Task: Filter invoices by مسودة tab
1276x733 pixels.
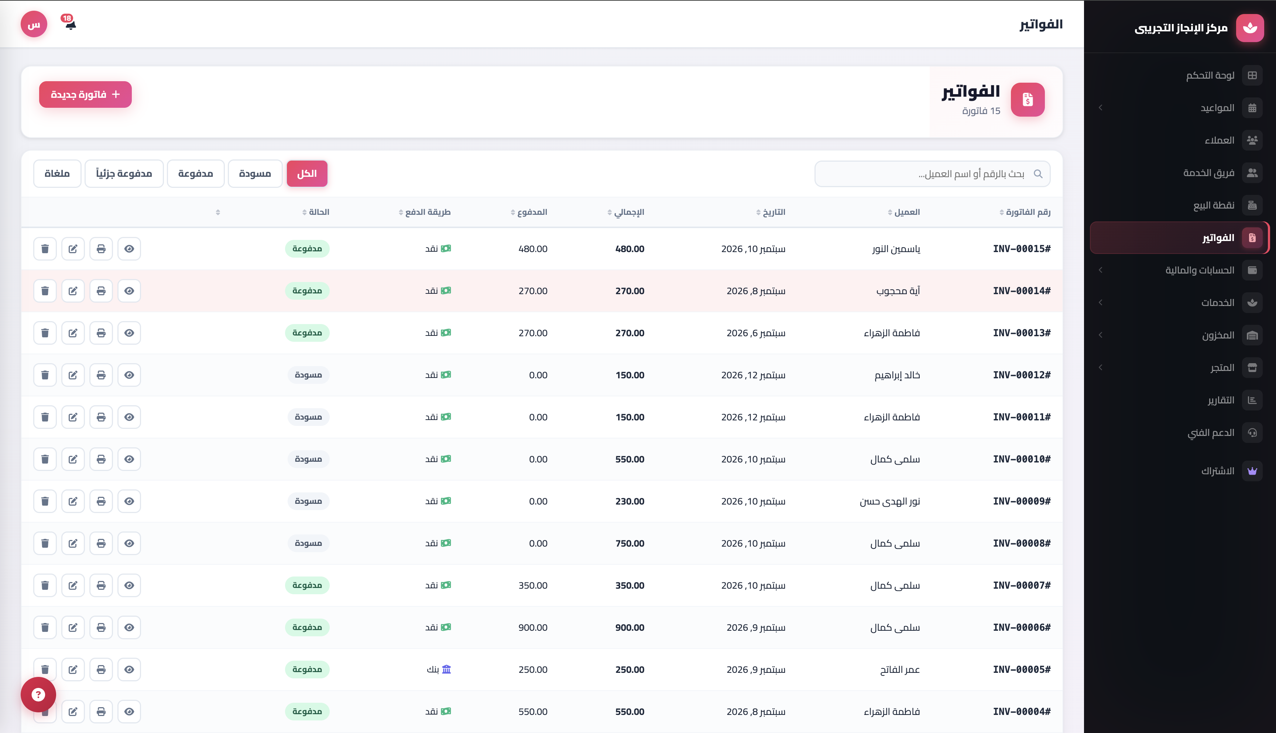Action: tap(255, 174)
